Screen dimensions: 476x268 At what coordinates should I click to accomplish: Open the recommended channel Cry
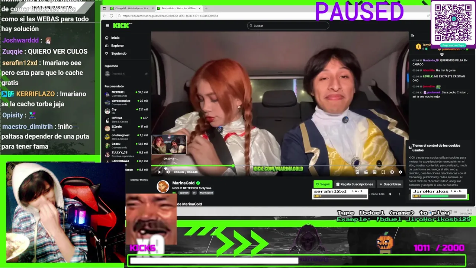point(126,111)
